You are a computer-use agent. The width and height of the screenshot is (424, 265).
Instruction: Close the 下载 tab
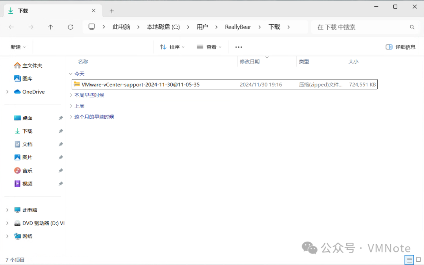[93, 11]
